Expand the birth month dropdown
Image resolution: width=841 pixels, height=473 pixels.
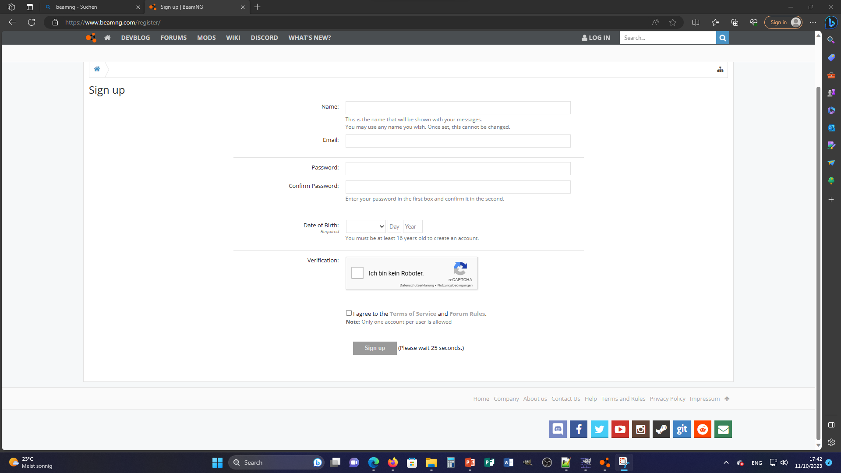coord(366,226)
